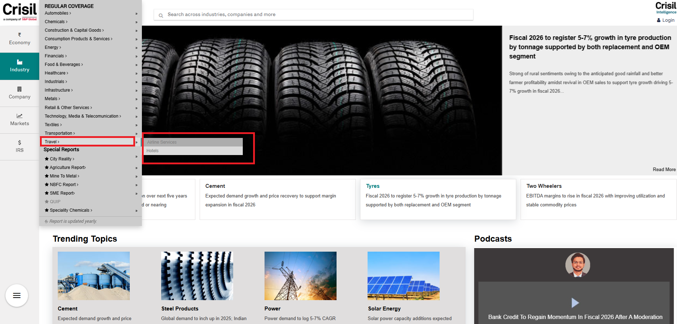Viewport: 677px width, 324px height.
Task: Click the Crisil logo at top left
Action: (x=20, y=11)
